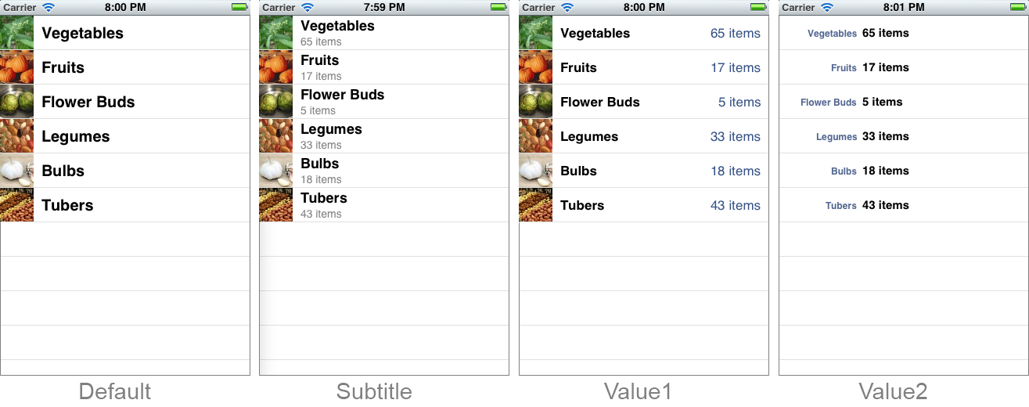Select the small blue Tubers label in the Value2 list
Image resolution: width=1029 pixels, height=407 pixels.
click(841, 206)
